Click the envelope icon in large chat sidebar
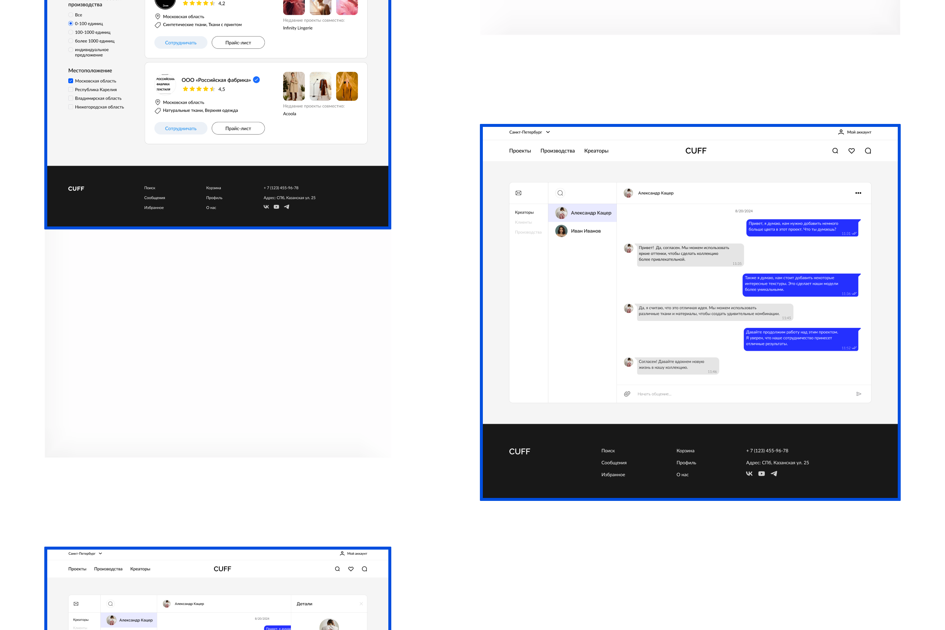 coord(518,193)
